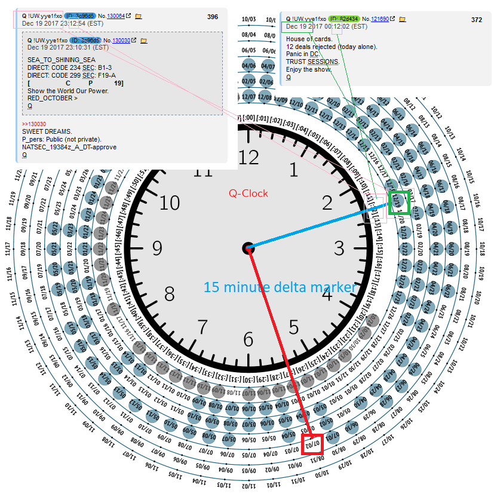Click the 12/19 date circle on the ring

[x=397, y=200]
